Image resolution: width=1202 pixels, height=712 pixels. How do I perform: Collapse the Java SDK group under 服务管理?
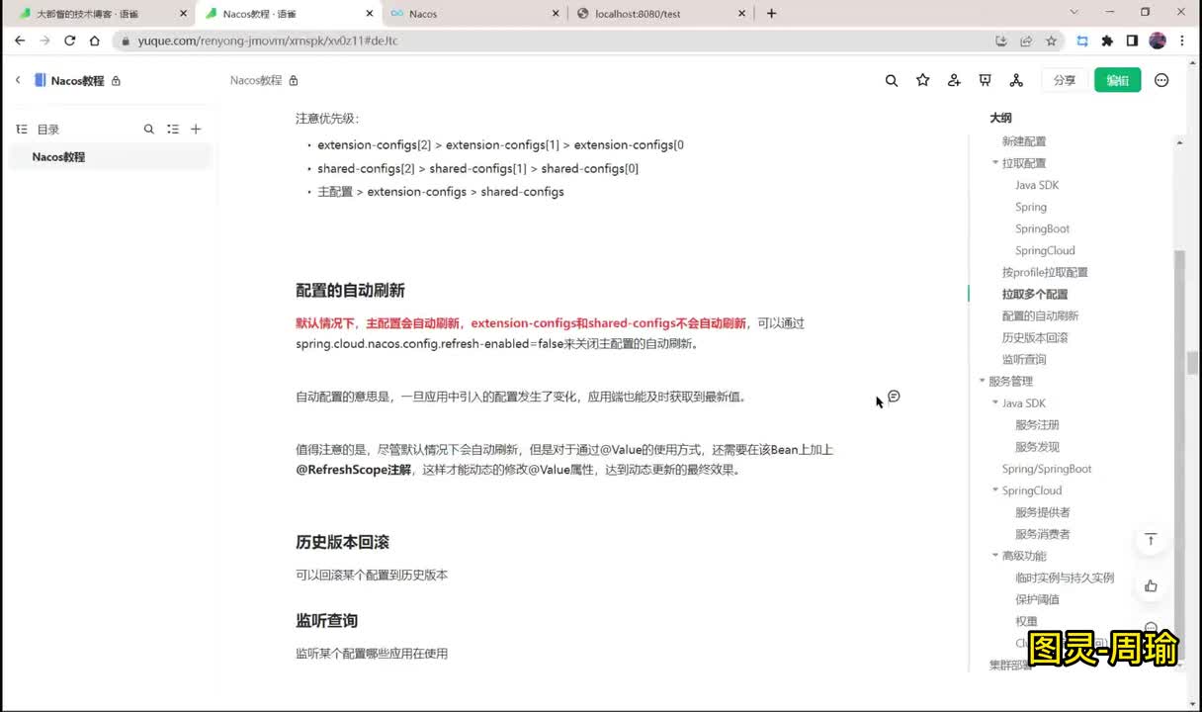point(995,402)
